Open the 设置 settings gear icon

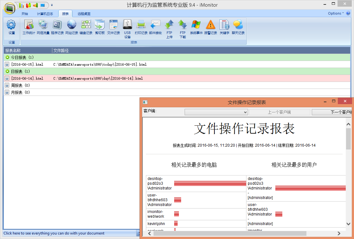click(11, 27)
